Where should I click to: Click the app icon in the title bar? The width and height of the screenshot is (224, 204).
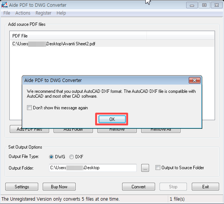click(x=4, y=5)
